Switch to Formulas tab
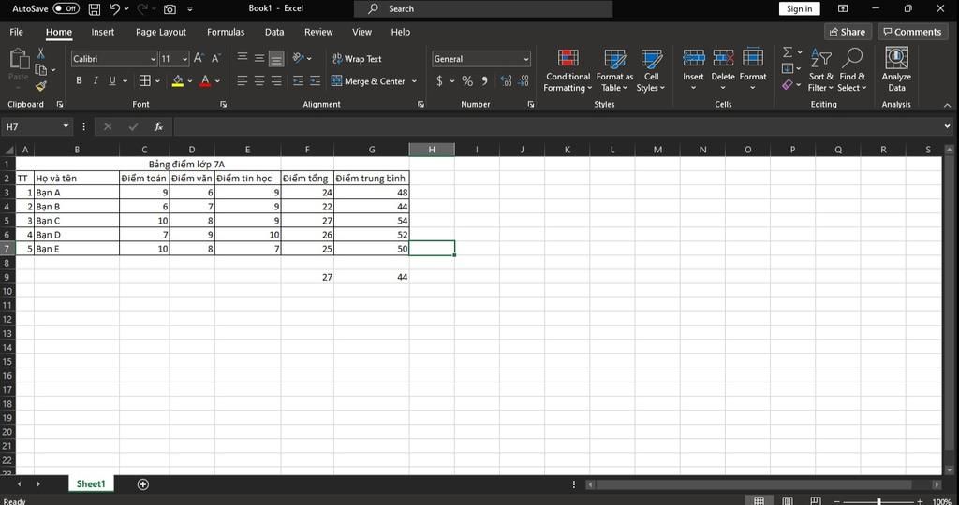The width and height of the screenshot is (959, 505). point(226,32)
